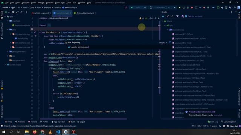Open the Problems tool window
The width and height of the screenshot is (241, 135).
pos(20,122)
